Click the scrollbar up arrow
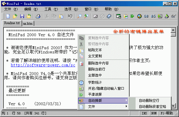This screenshot has height=117, width=179. point(173,30)
